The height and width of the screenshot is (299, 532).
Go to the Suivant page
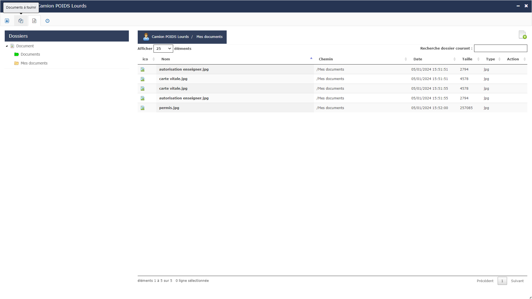517,281
